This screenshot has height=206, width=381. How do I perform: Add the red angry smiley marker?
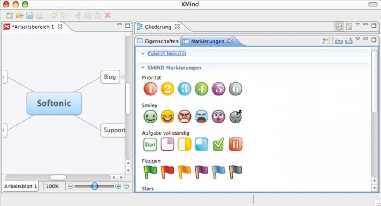[x=185, y=117]
